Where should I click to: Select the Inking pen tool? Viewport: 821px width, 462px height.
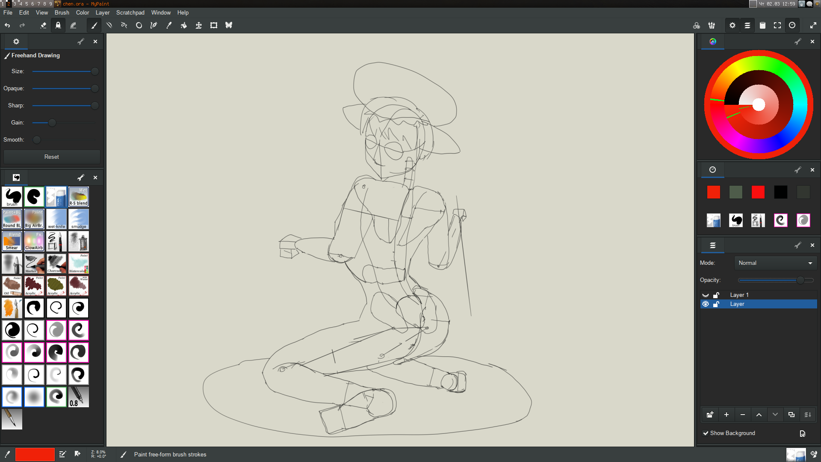click(x=154, y=26)
